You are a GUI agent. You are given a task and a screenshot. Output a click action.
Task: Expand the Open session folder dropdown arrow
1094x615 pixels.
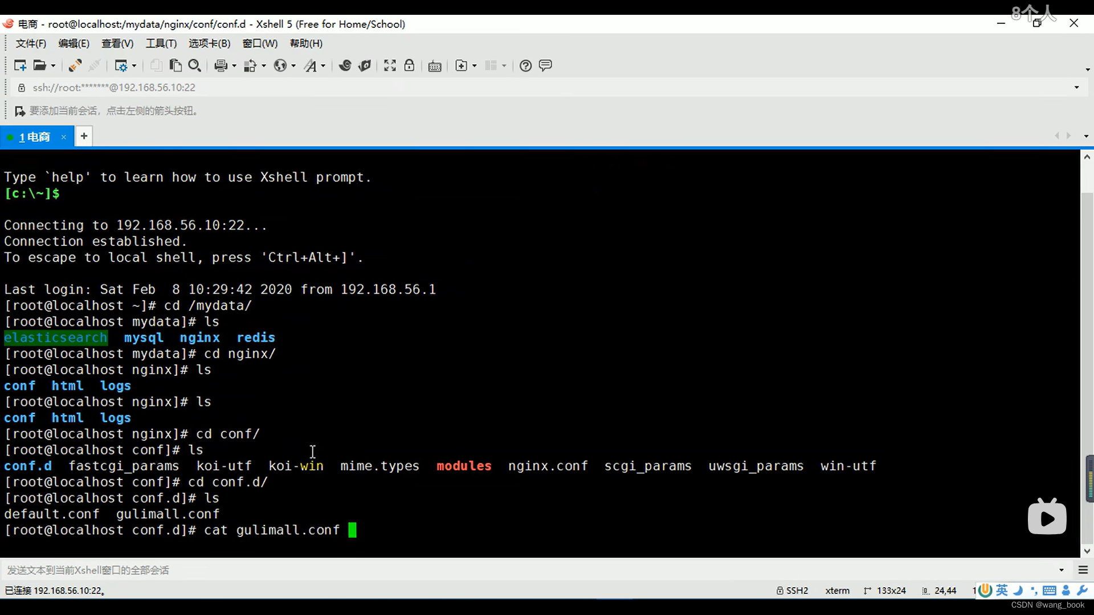click(54, 66)
